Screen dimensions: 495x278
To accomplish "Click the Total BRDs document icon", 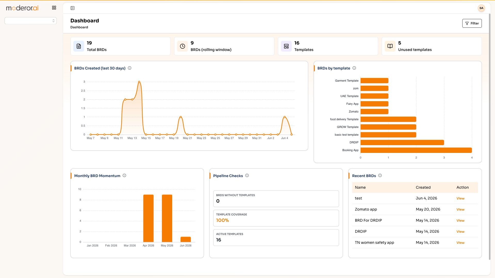I will pos(79,46).
